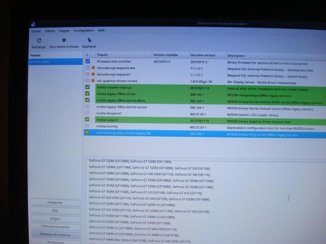Click description line starting 'GeForce GT 625 OEM'

coord(149,210)
